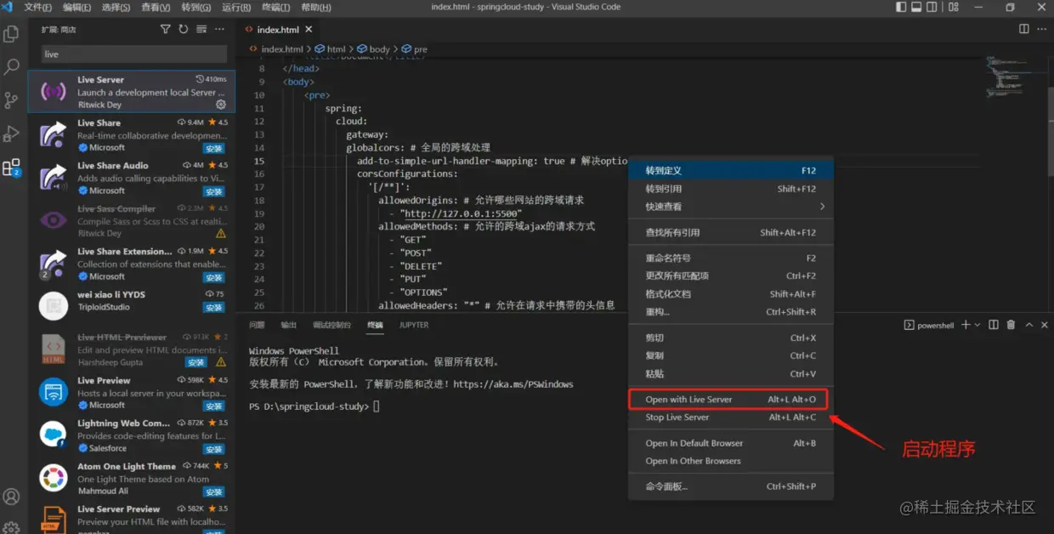Open the Search view in activity bar
Viewport: 1054px width, 534px height.
(11, 66)
